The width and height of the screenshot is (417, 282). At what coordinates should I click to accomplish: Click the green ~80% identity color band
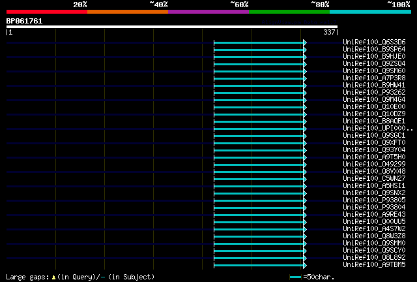click(x=289, y=12)
